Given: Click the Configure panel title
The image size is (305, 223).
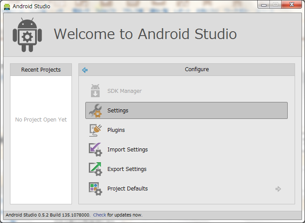Looking at the screenshot, I should pyautogui.click(x=197, y=69).
